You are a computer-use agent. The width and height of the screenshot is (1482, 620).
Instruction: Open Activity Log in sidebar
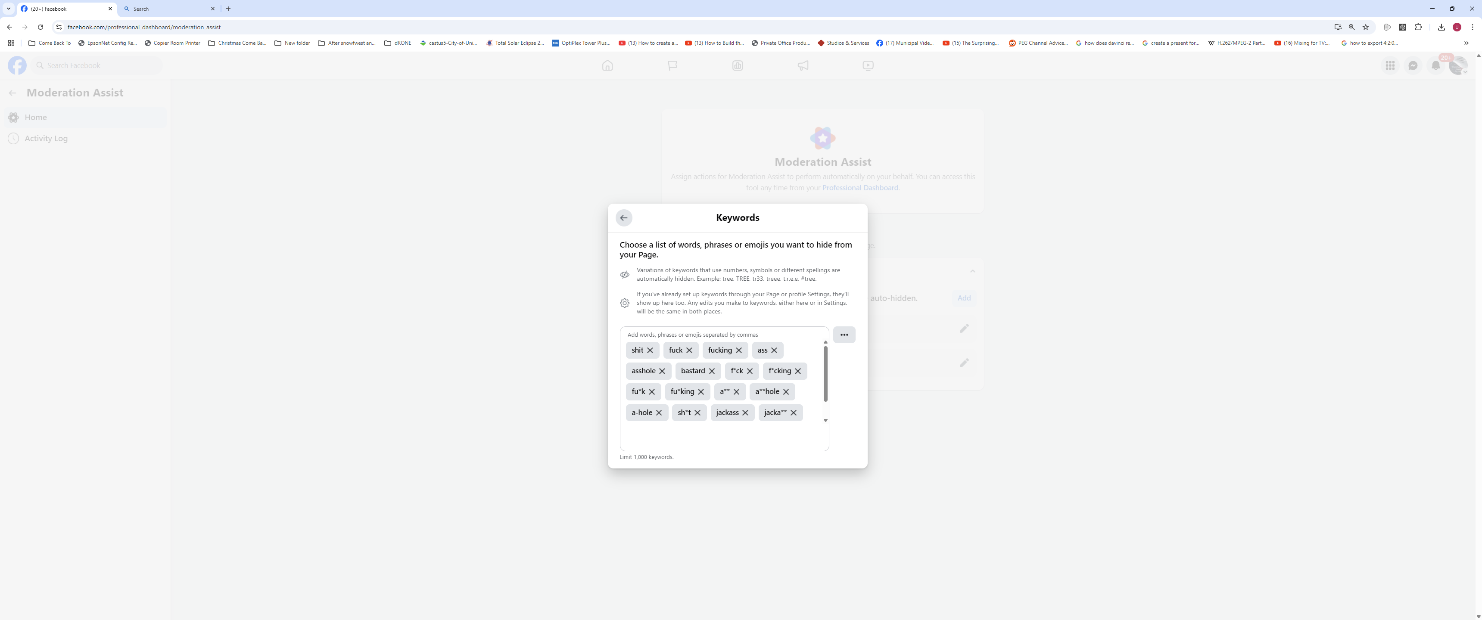85,139
